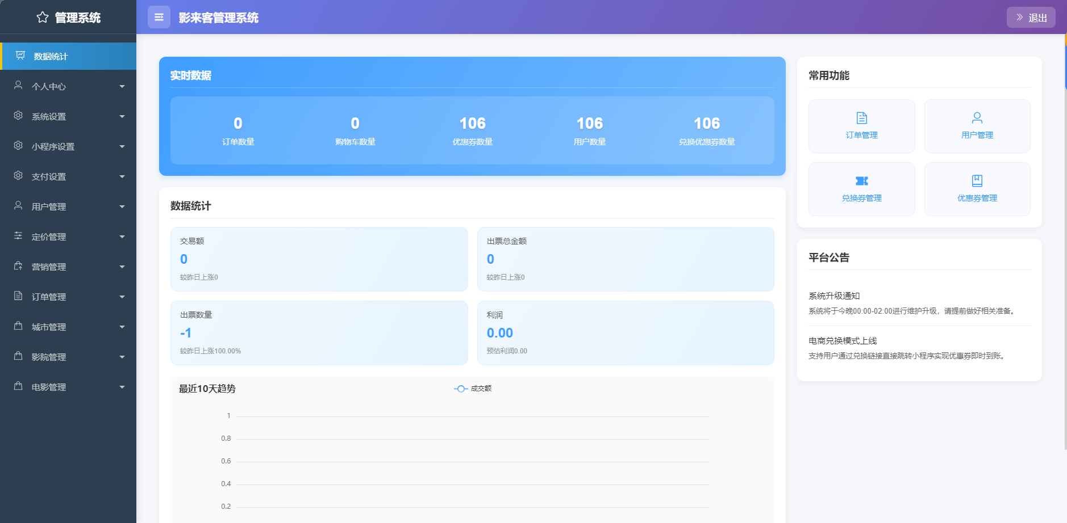Open 订单管理 shortcut document icon
The width and height of the screenshot is (1067, 523).
[x=861, y=118]
